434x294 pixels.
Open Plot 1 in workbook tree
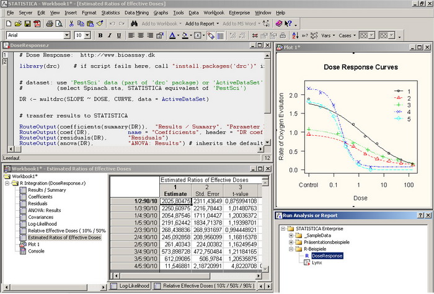click(33, 244)
